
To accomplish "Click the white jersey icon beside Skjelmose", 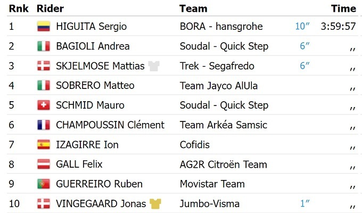I will [154, 66].
